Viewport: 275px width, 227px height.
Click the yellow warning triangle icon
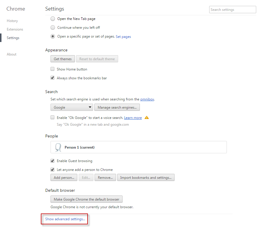tap(147, 118)
